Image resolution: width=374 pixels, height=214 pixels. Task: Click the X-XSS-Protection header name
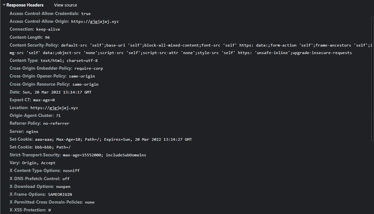[28, 210]
